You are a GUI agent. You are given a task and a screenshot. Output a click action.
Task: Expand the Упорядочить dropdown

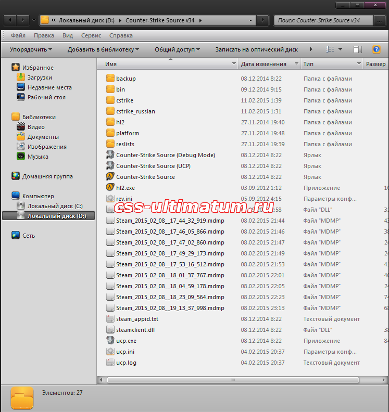tap(31, 49)
